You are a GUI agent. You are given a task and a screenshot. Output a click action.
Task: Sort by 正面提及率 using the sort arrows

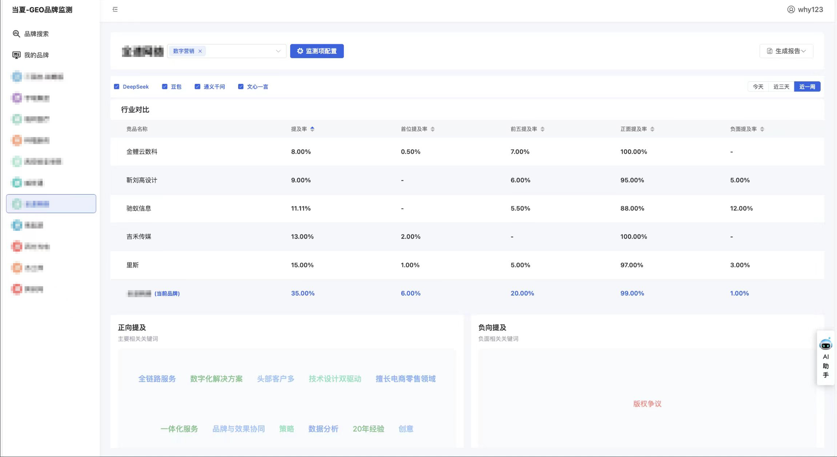652,129
